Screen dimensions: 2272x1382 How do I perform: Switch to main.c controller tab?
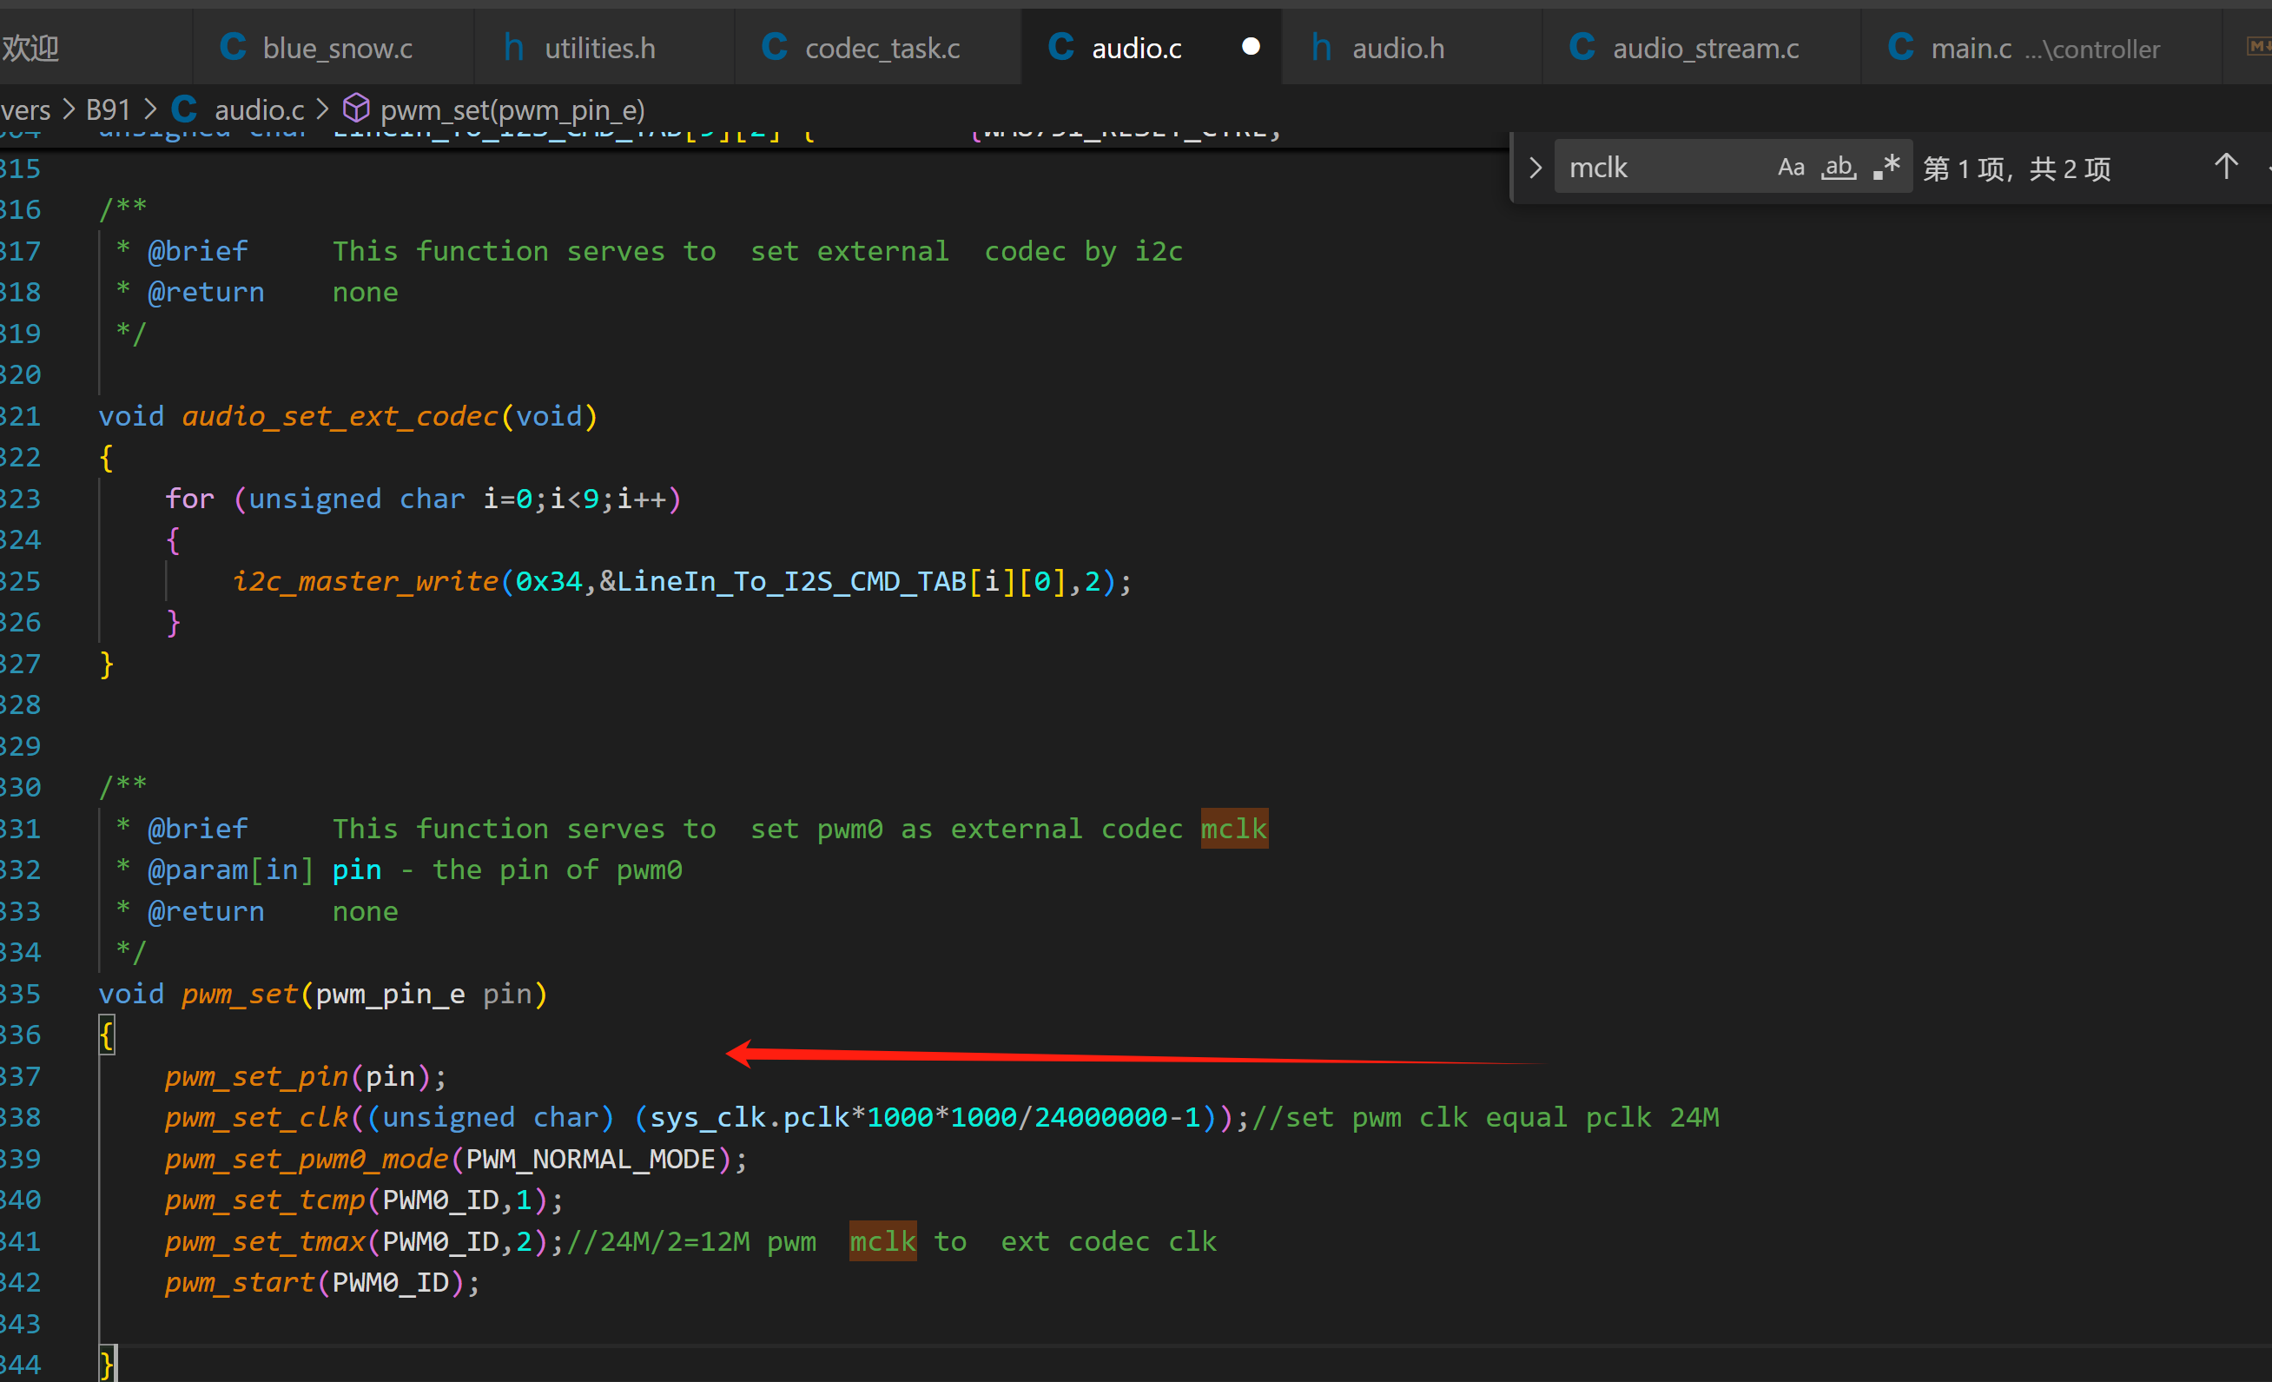tap(2042, 48)
